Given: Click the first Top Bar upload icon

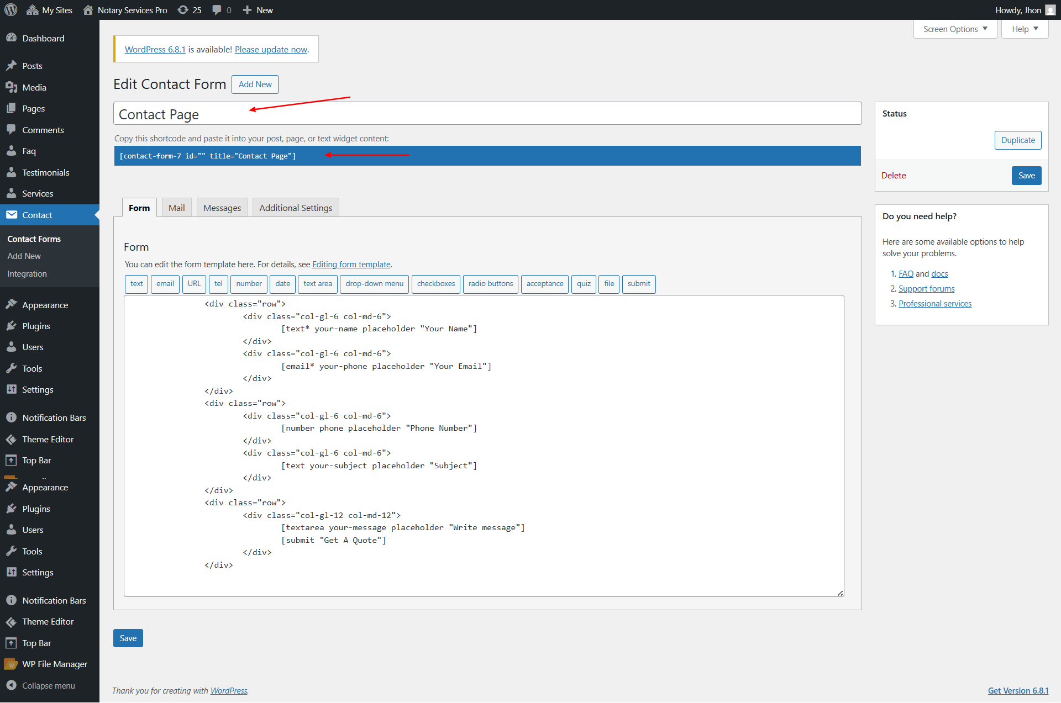Looking at the screenshot, I should click(x=11, y=460).
